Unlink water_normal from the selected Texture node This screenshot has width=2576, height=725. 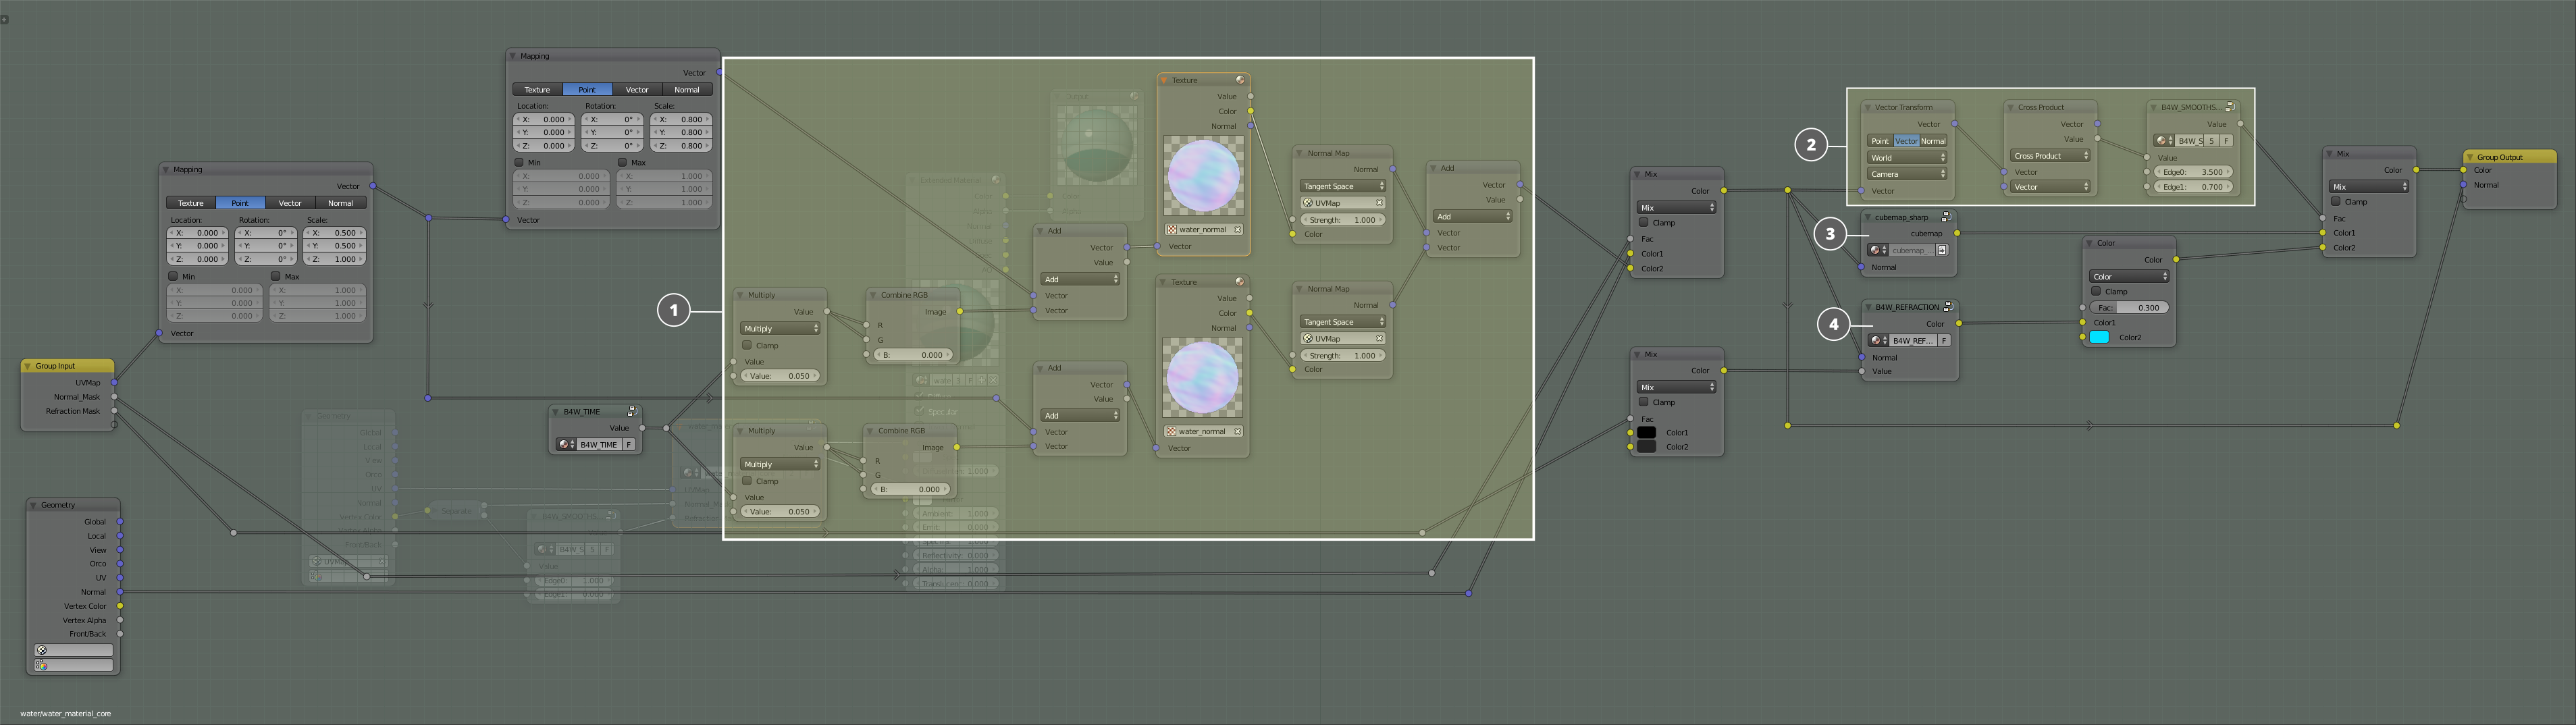point(1237,230)
